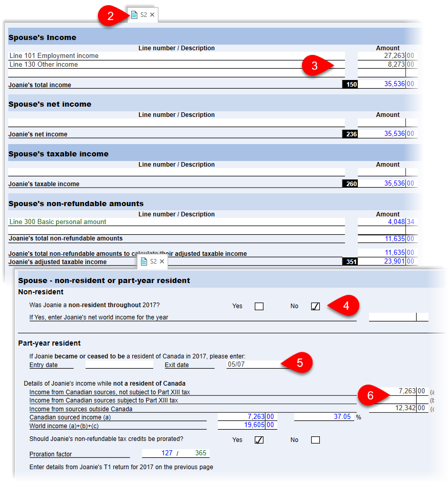
Task: Toggle No checkbox for non-resident throughout 2017
Action: click(x=315, y=307)
